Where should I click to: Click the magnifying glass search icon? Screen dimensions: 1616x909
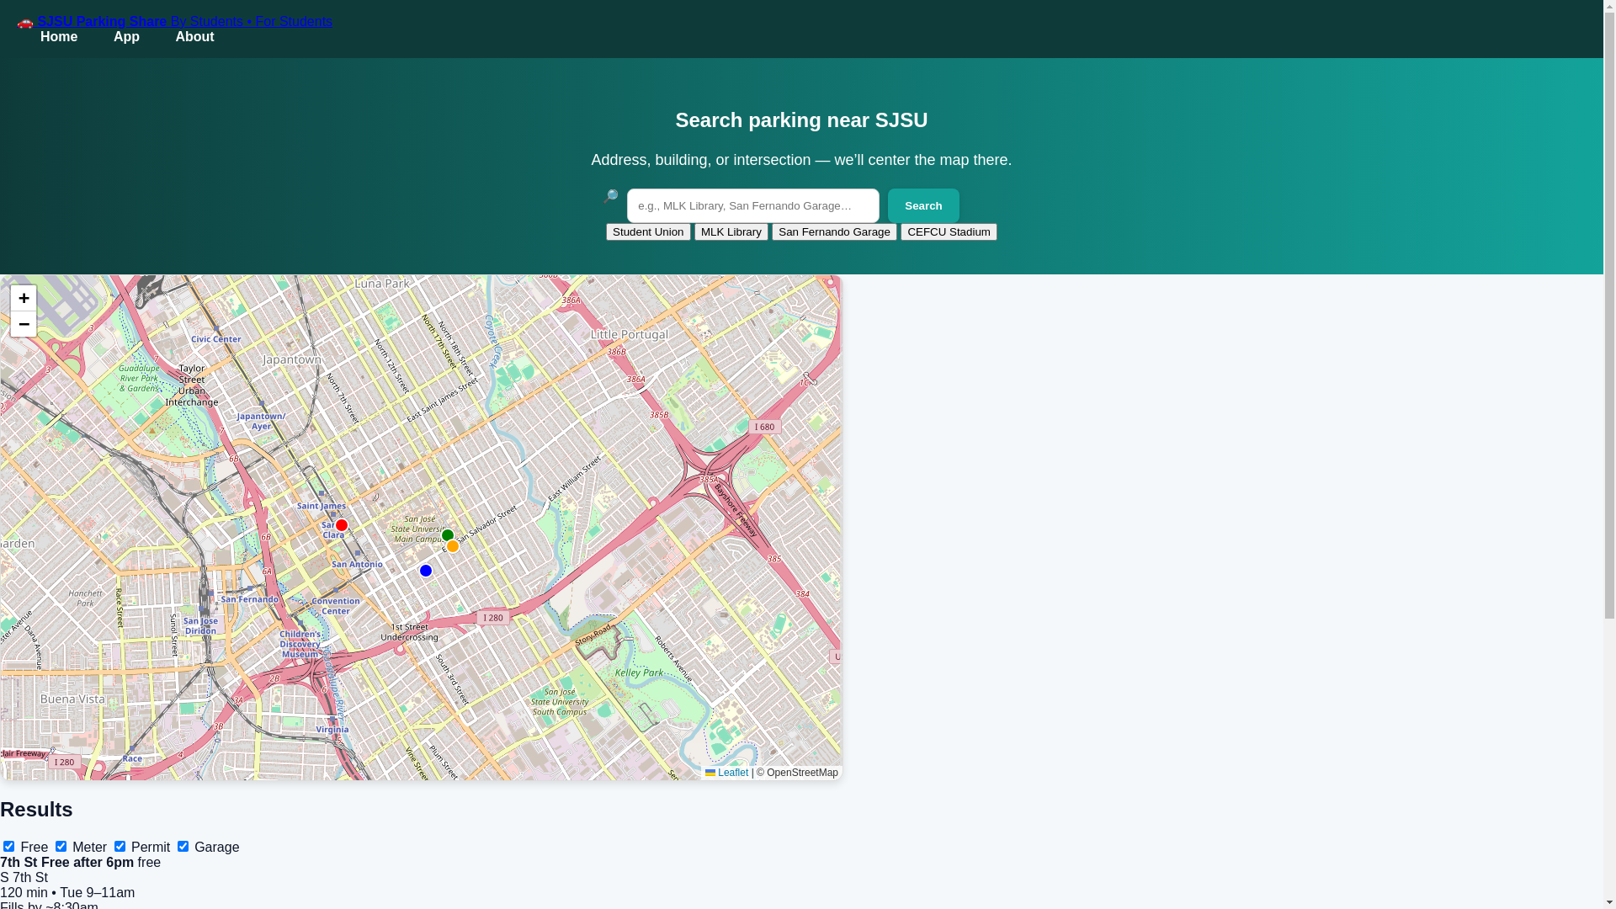point(611,197)
